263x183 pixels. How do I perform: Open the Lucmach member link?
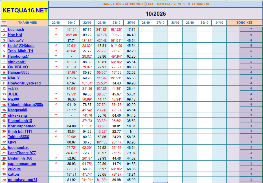click(16, 30)
